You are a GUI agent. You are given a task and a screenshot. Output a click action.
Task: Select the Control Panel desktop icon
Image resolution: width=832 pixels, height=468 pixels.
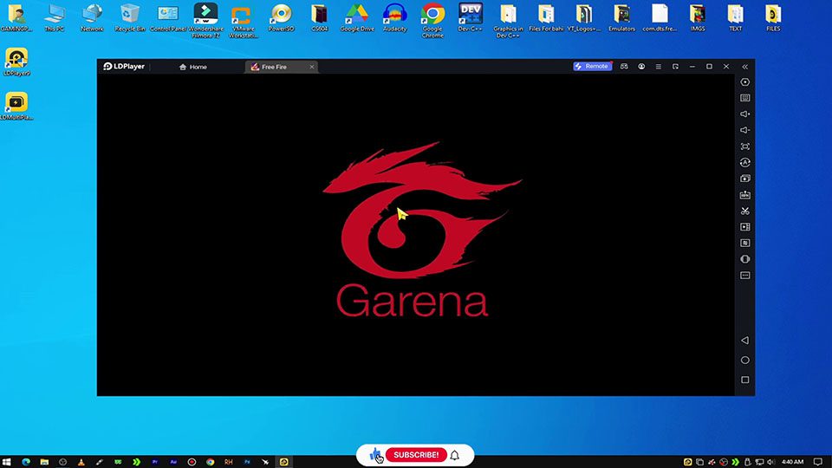pyautogui.click(x=167, y=18)
